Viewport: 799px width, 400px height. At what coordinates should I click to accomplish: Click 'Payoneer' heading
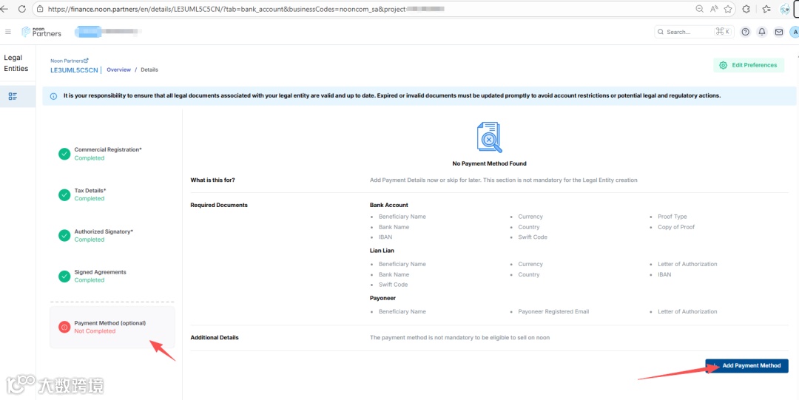[382, 298]
